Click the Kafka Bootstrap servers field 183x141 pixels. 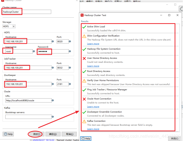click(x=29, y=117)
